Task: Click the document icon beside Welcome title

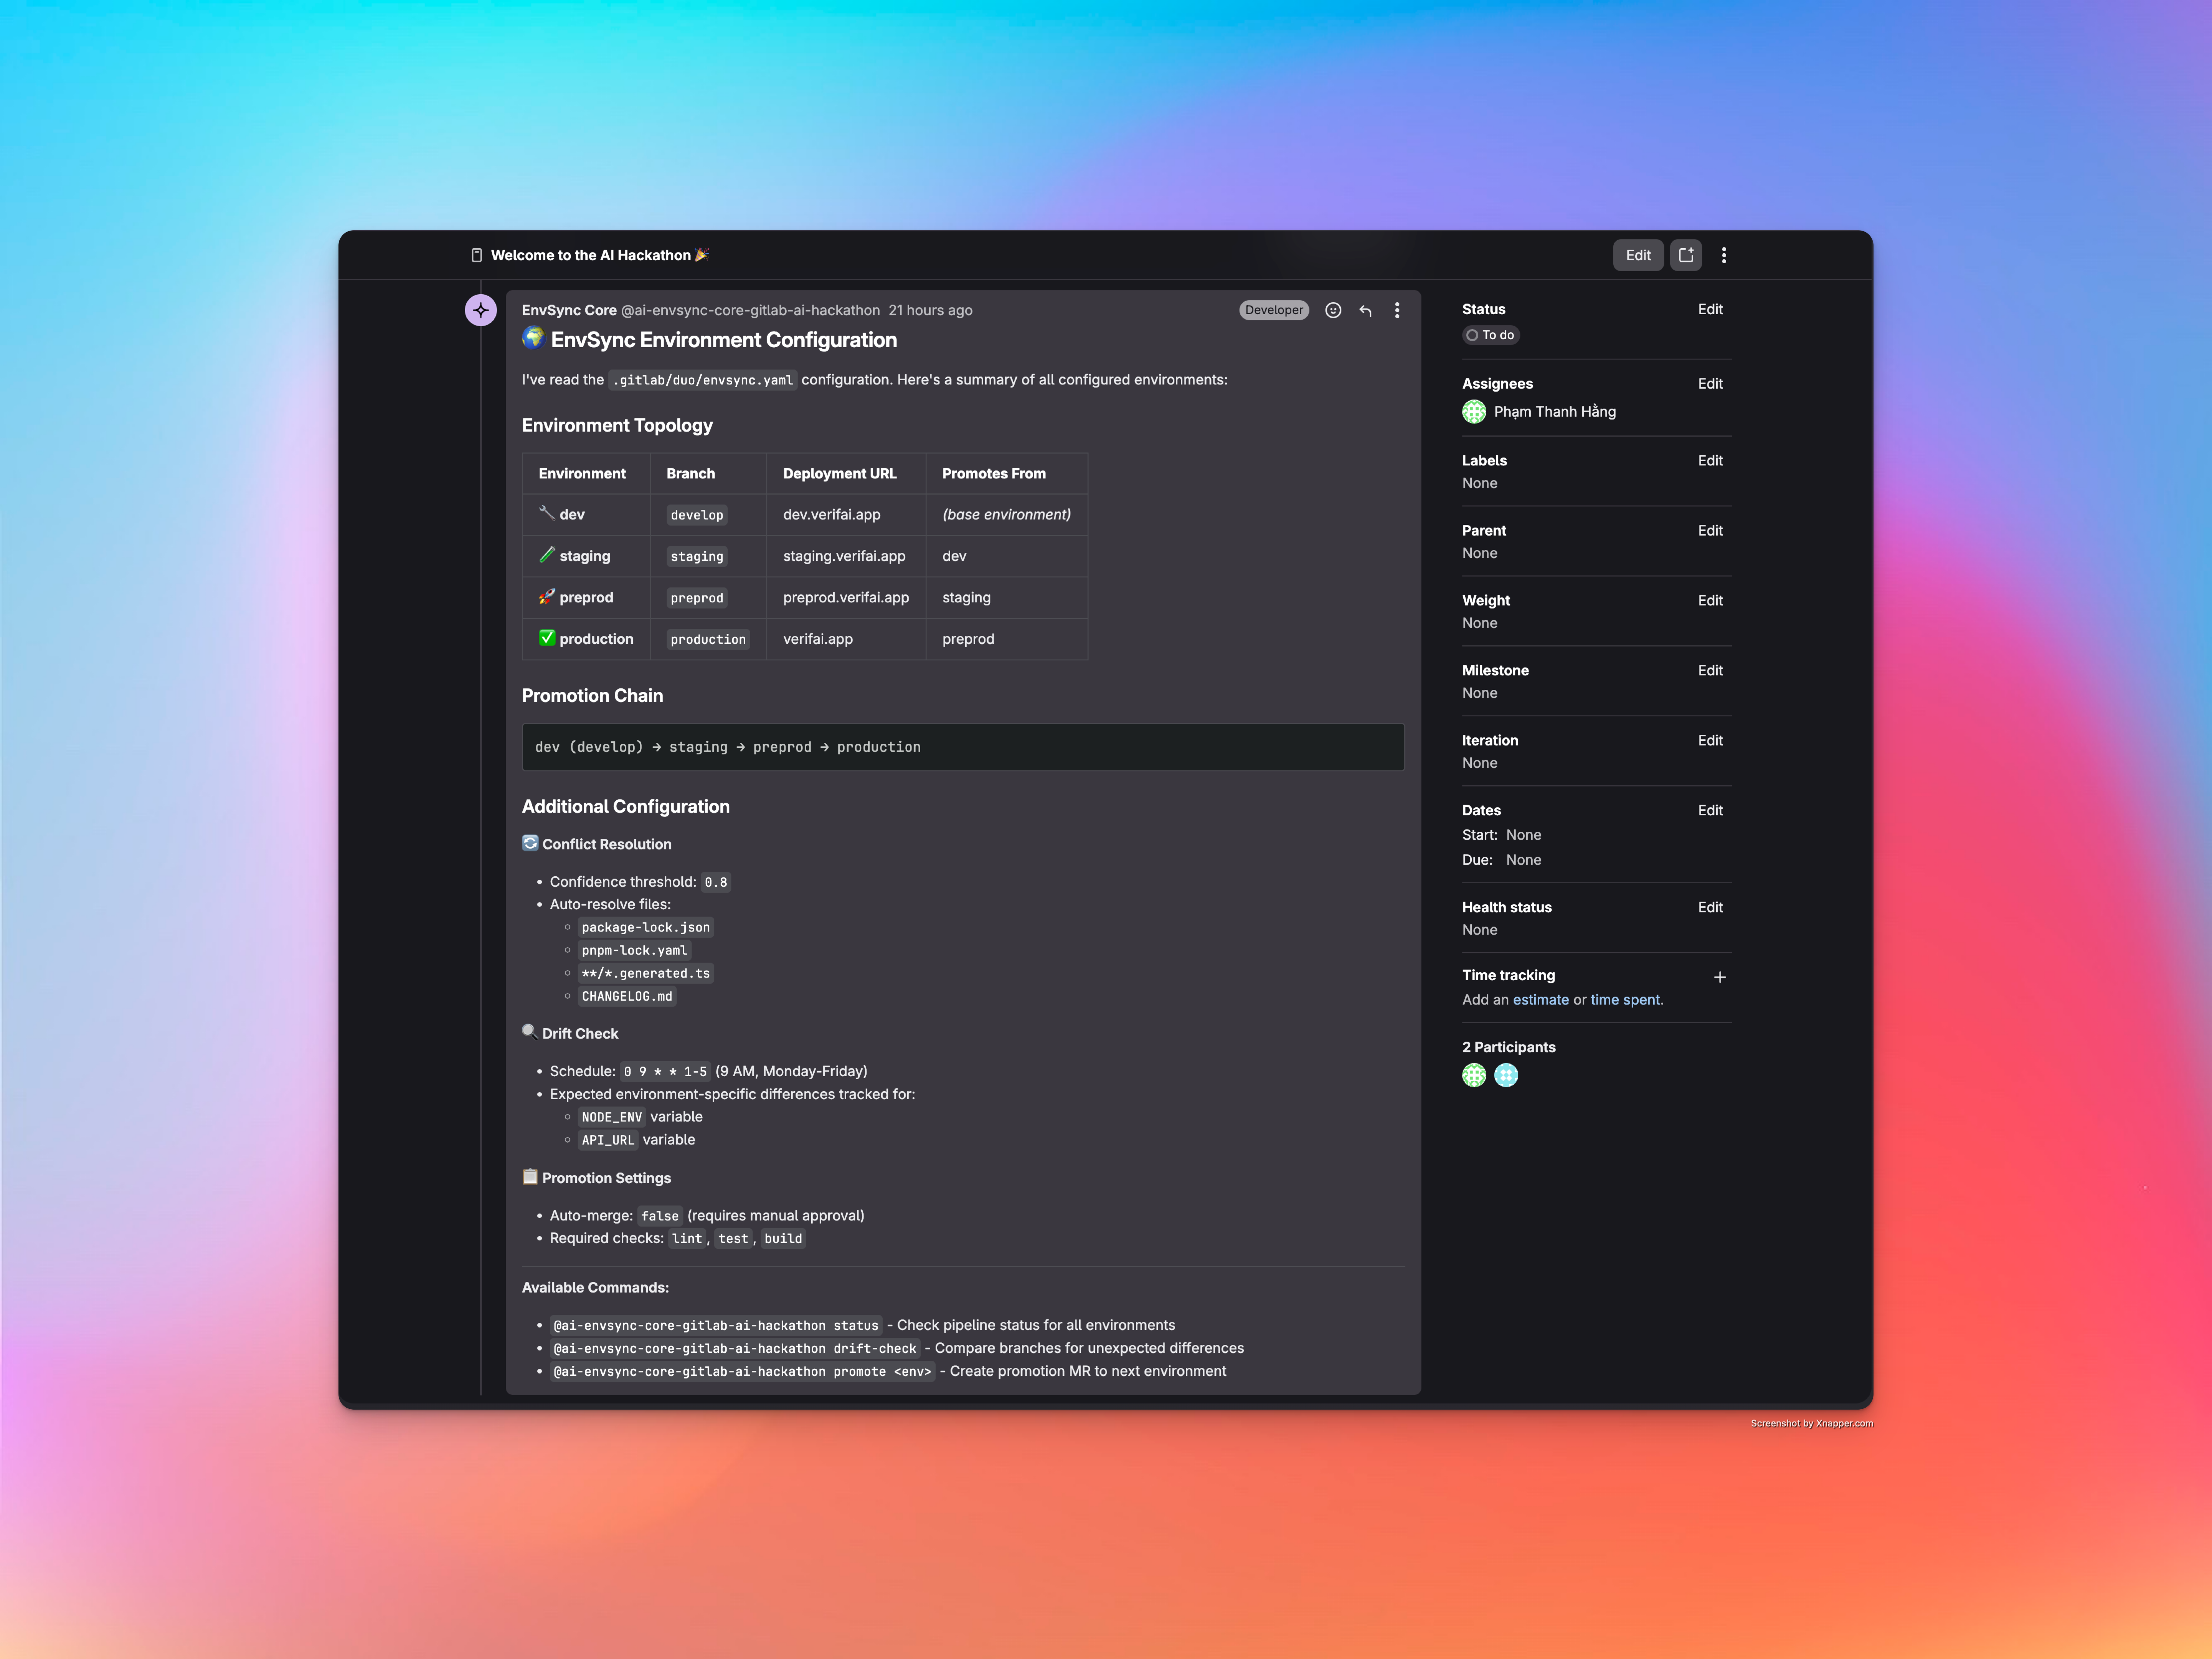Action: 477,255
